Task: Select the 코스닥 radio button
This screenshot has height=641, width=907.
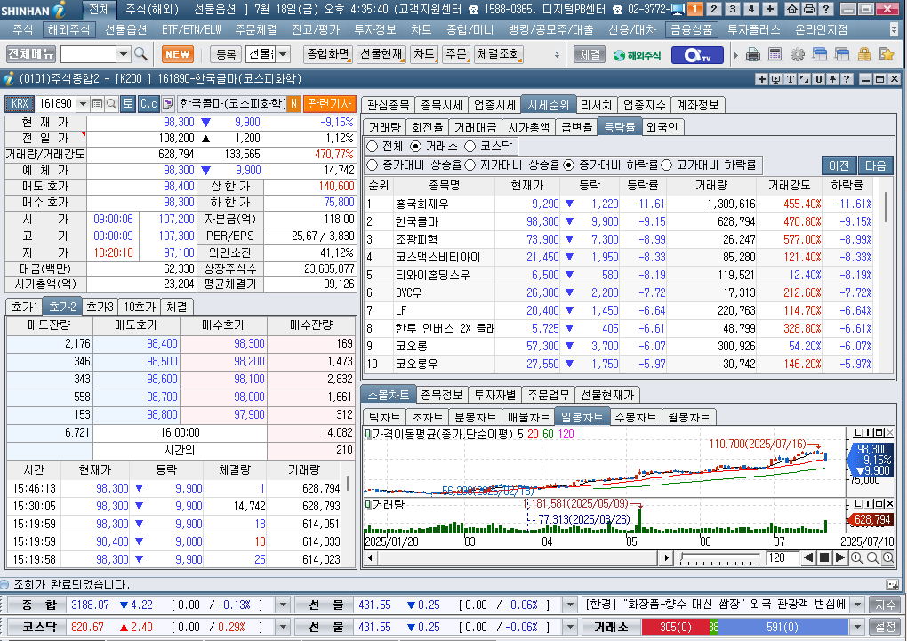Action: pyautogui.click(x=470, y=147)
